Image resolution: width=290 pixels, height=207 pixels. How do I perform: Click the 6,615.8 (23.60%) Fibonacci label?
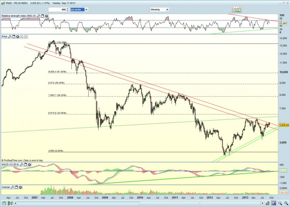(x=57, y=113)
